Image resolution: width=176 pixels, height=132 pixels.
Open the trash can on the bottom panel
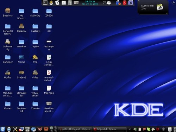(170, 129)
